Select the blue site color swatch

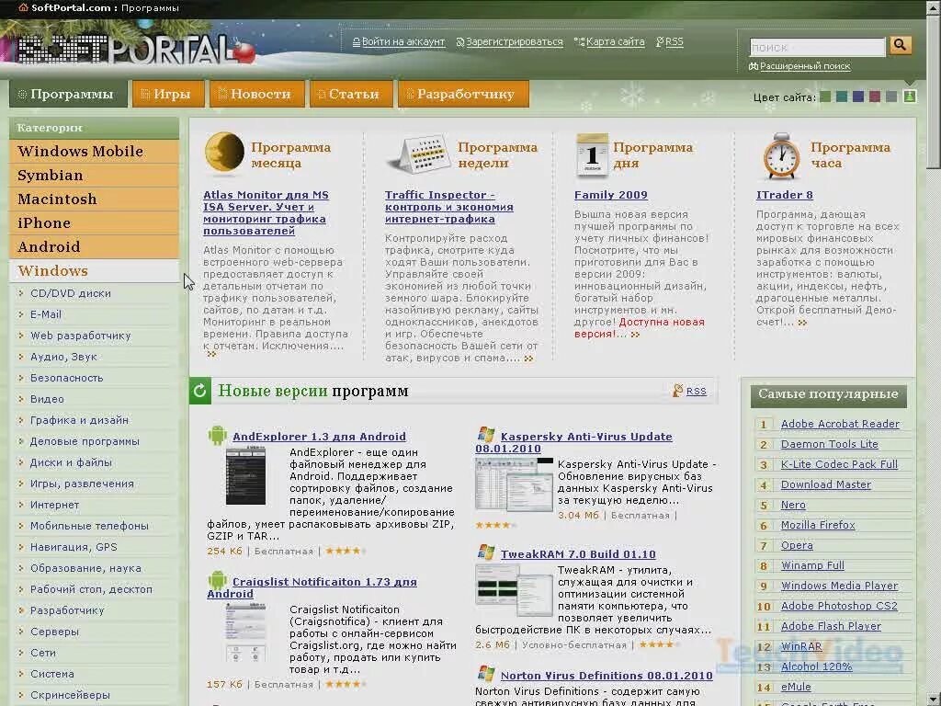[x=858, y=97]
